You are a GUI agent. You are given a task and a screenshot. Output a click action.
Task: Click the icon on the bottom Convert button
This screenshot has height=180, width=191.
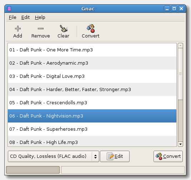[x=159, y=156]
